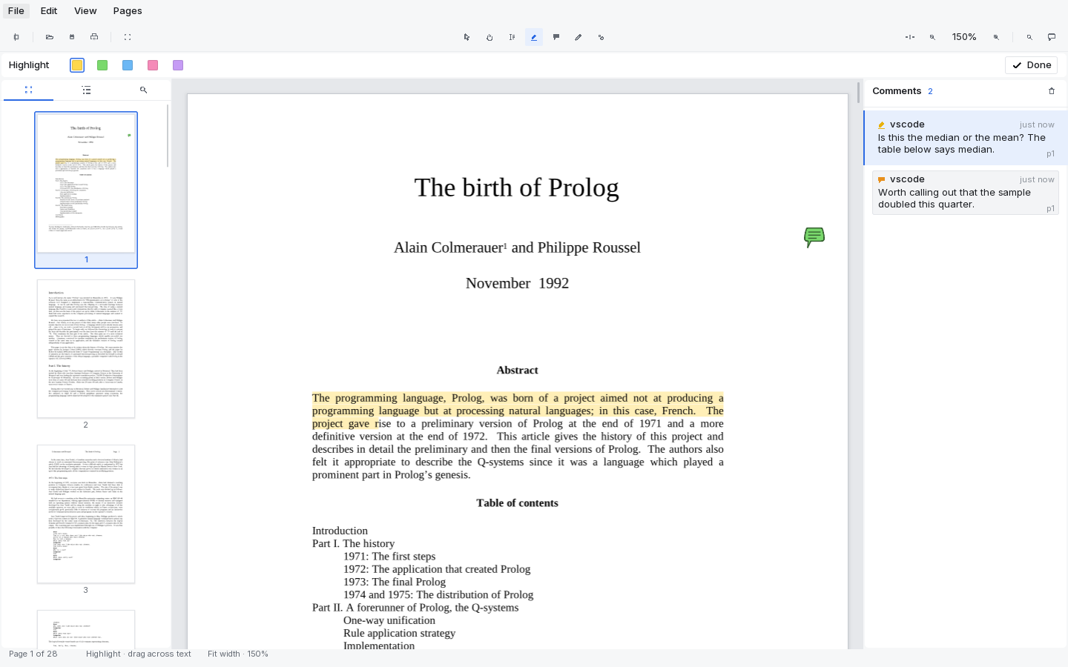Click the trash icon in Comments panel
Image resolution: width=1068 pixels, height=667 pixels.
tap(1052, 91)
